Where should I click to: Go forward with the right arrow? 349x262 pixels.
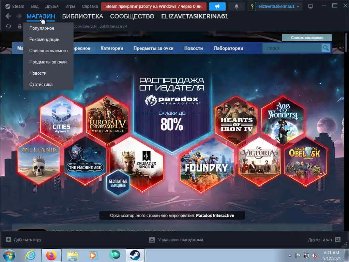click(19, 16)
